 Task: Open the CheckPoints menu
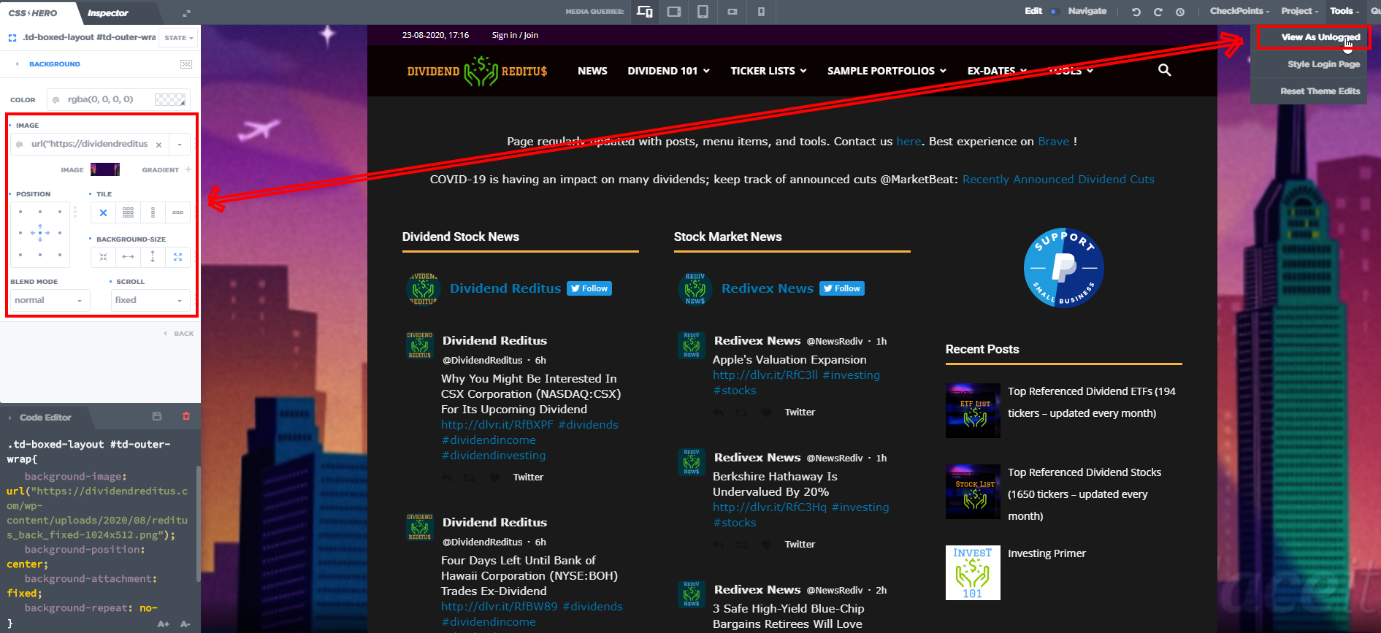[x=1239, y=11]
